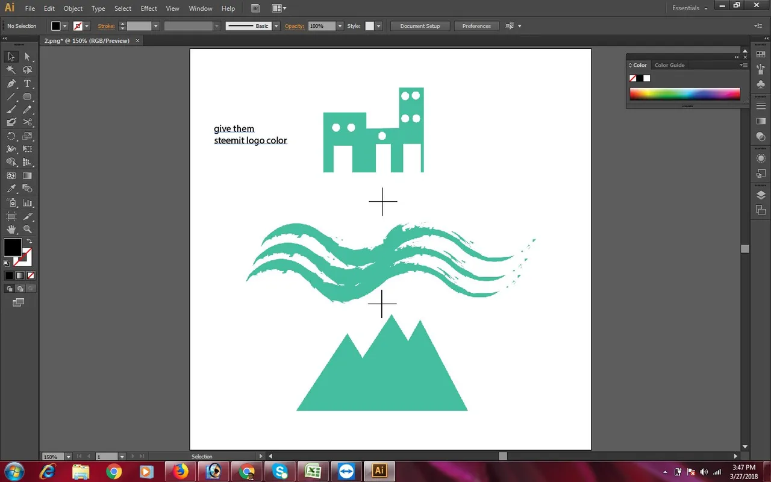Switch to Draw Normal mode
Screen dimensions: 771x482
[x=9, y=289]
